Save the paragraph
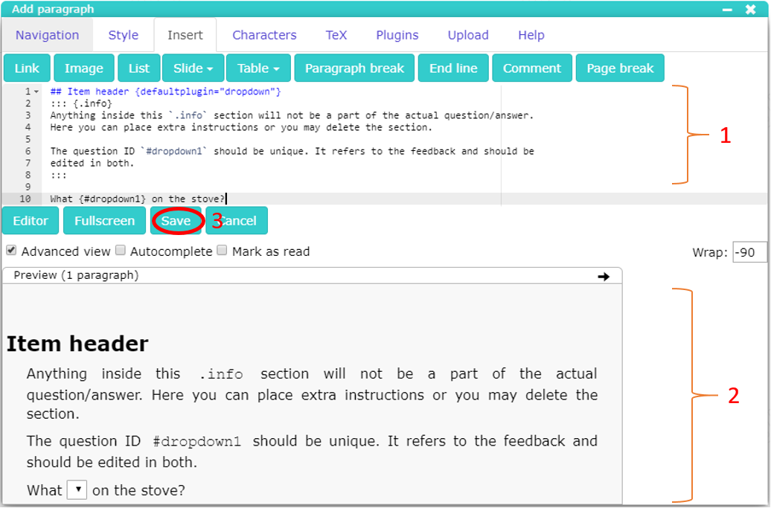771x508 pixels. point(176,221)
